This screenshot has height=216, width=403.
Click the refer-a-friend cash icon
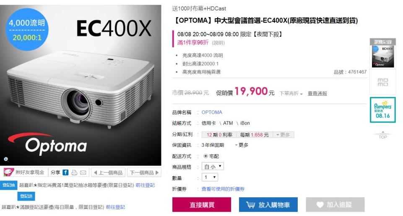click(8, 172)
